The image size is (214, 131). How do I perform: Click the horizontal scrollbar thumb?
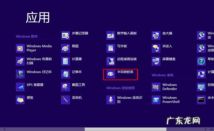126,129
